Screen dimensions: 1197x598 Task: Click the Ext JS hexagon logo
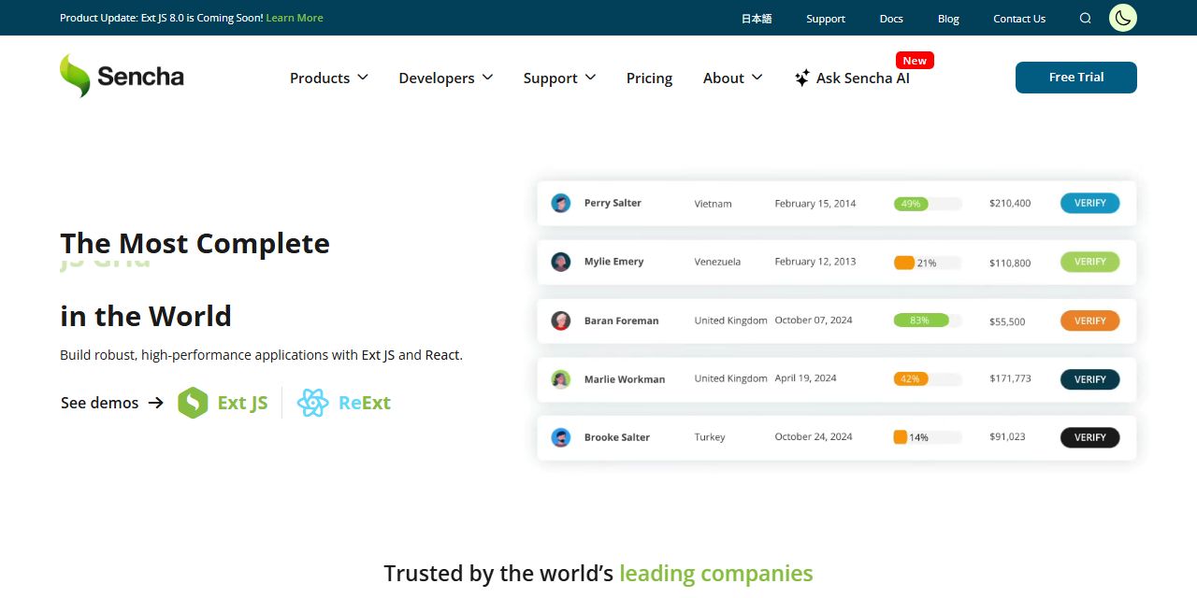(x=193, y=403)
